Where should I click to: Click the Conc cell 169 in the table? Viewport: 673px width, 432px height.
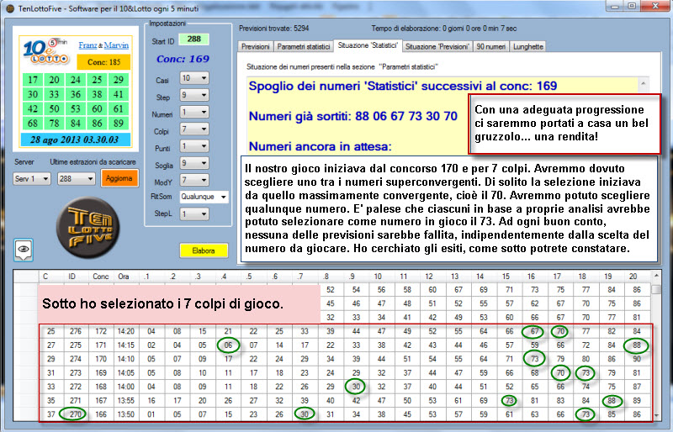coord(101,373)
